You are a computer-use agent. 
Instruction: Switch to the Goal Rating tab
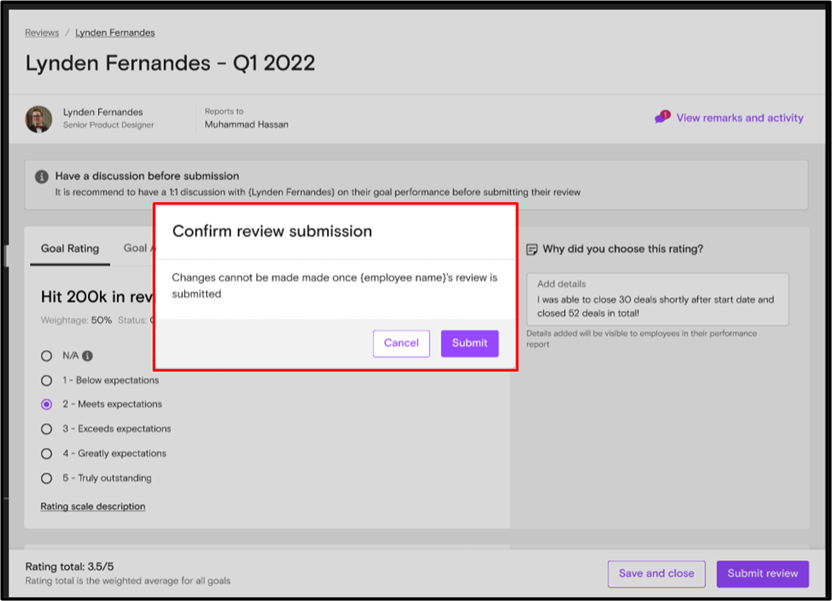(x=70, y=249)
